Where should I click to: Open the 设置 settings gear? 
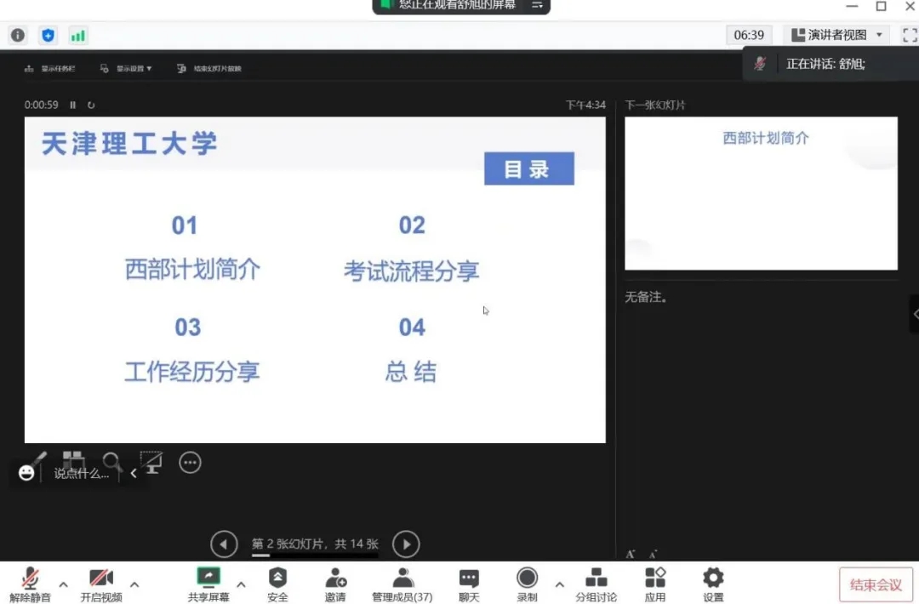(x=713, y=579)
